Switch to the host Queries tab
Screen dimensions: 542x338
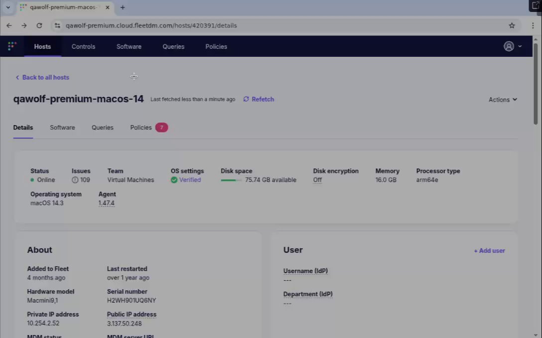pyautogui.click(x=102, y=128)
